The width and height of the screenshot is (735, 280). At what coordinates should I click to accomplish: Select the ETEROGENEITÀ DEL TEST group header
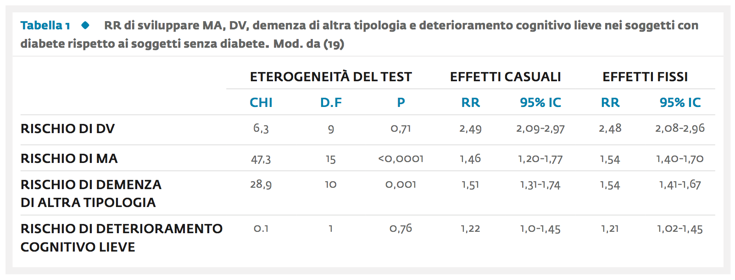click(x=331, y=77)
